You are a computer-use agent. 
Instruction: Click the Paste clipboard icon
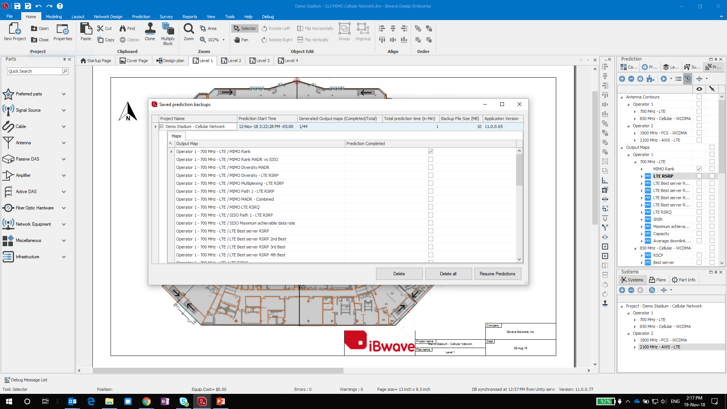click(x=86, y=32)
